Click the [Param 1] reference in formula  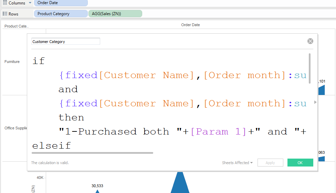click(x=219, y=132)
